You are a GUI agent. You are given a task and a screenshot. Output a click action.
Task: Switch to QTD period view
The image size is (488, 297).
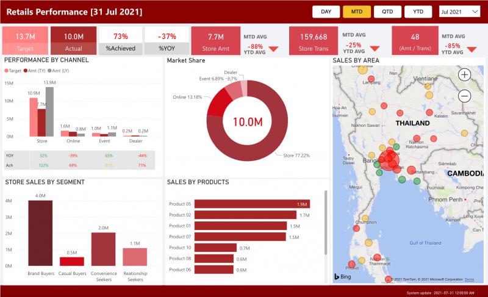387,12
